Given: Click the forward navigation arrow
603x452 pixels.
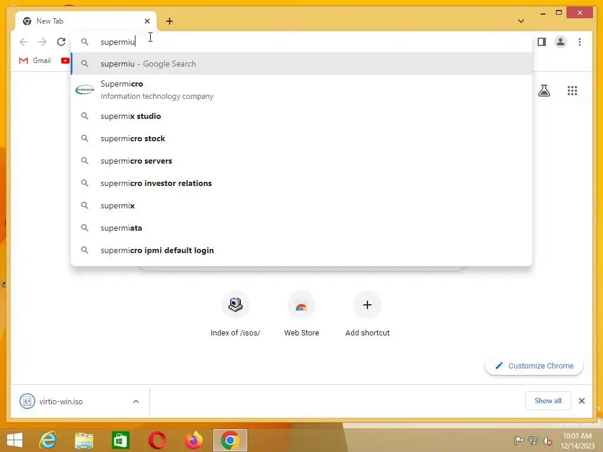Looking at the screenshot, I should coord(42,42).
